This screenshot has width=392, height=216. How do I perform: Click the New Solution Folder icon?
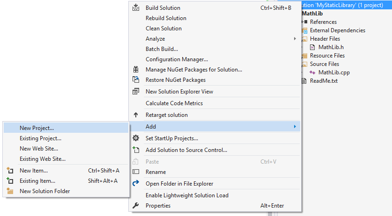click(x=10, y=191)
